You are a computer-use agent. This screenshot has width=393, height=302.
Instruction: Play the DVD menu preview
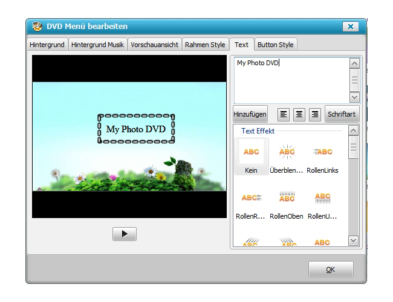point(125,234)
